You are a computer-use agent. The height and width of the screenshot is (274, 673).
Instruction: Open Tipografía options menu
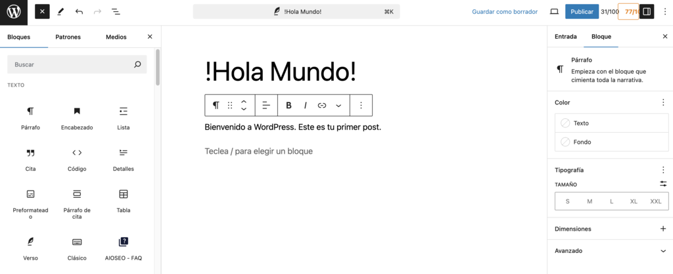point(663,170)
